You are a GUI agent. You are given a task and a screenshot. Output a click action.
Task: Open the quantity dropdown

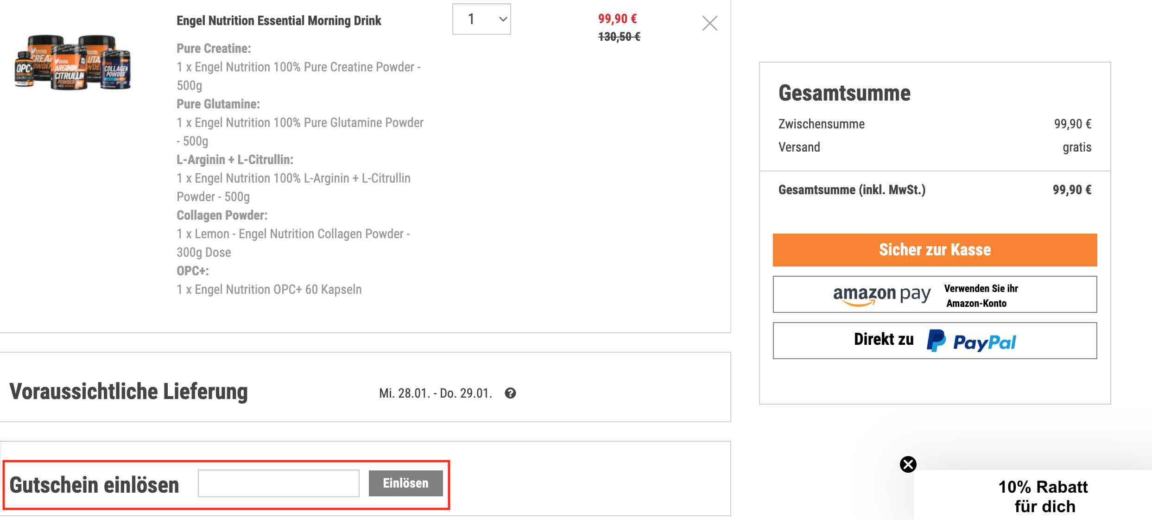pyautogui.click(x=481, y=19)
